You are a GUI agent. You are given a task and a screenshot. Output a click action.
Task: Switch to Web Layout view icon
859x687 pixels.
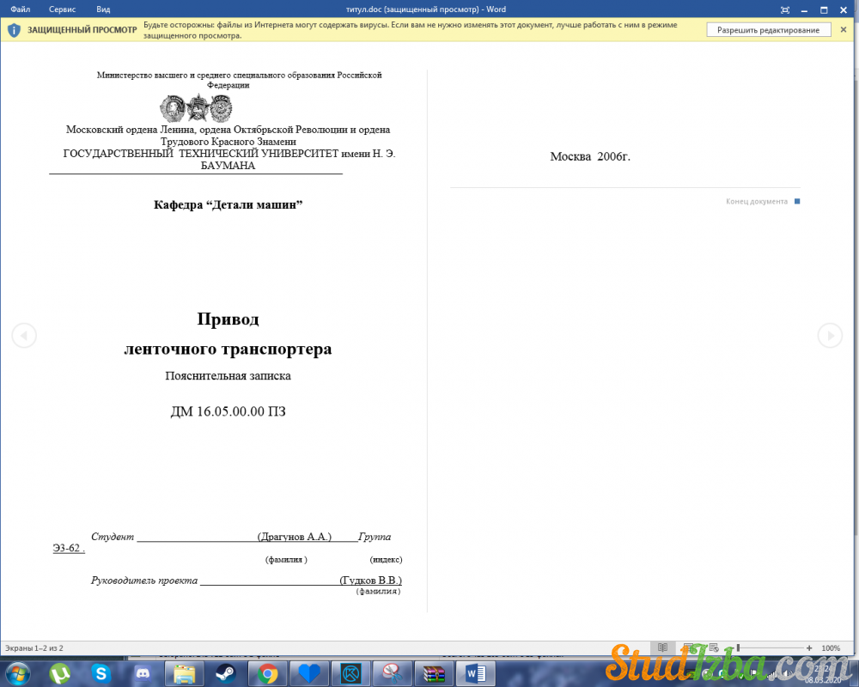(x=714, y=647)
